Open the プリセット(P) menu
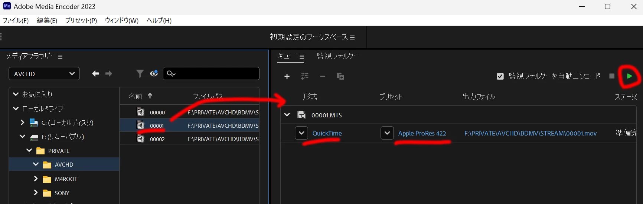 [x=81, y=21]
